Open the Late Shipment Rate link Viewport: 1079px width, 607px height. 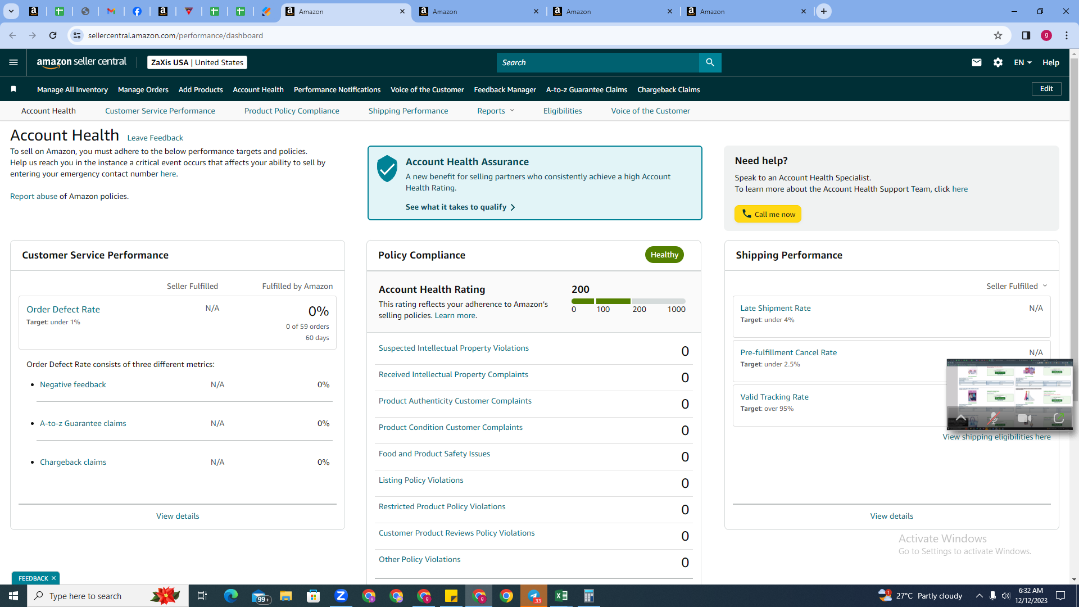(776, 308)
